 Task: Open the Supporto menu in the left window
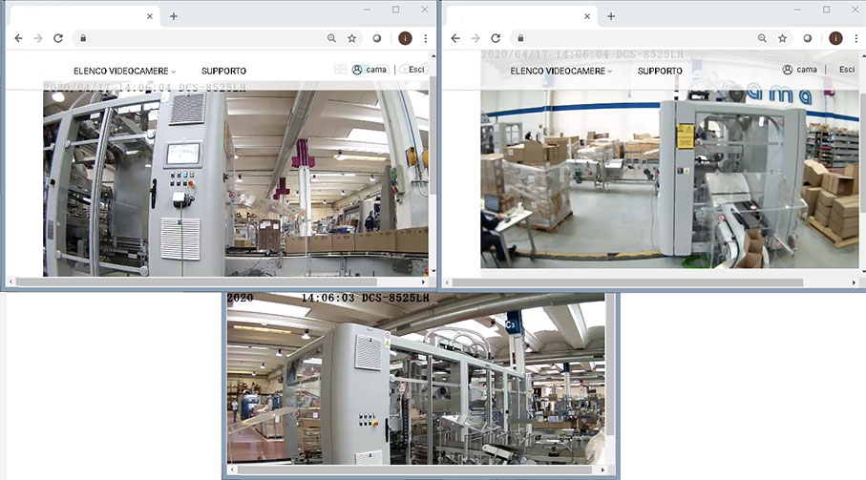[223, 72]
